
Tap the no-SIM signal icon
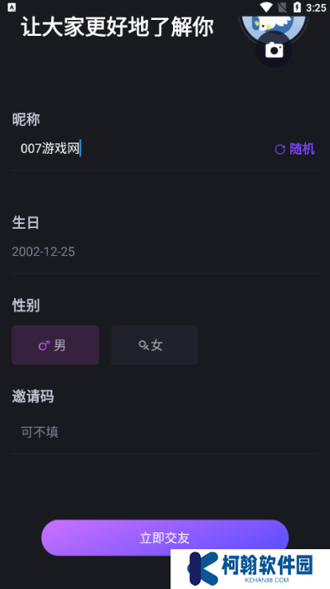(283, 7)
